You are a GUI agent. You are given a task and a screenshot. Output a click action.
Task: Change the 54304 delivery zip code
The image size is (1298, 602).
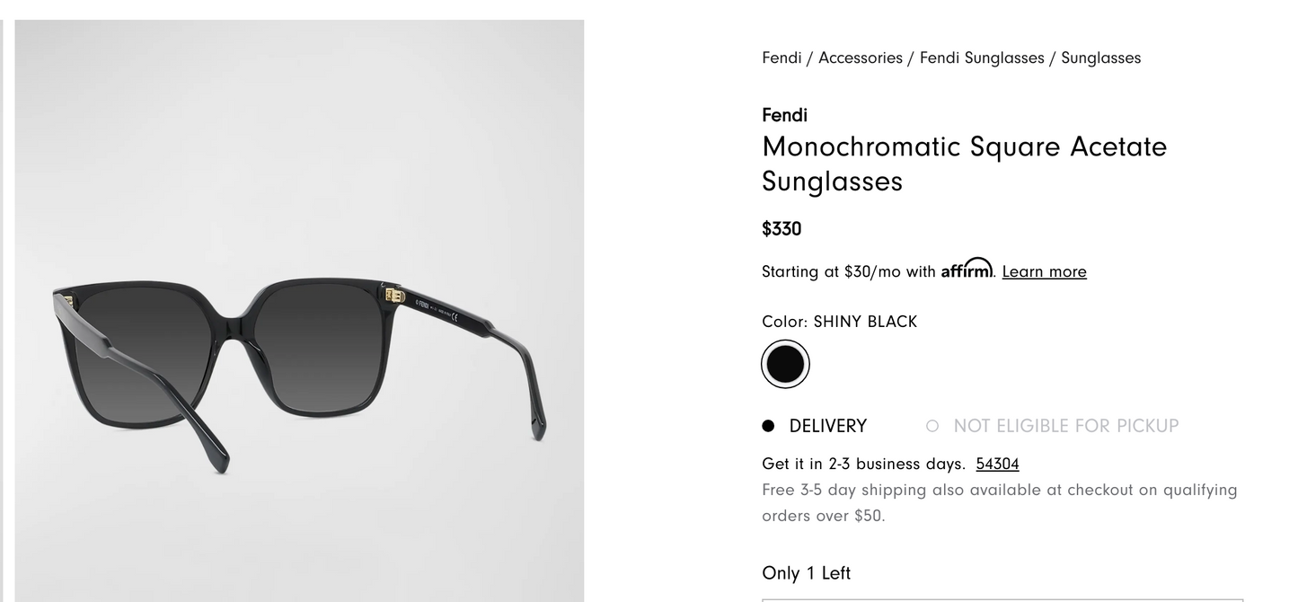(x=997, y=464)
